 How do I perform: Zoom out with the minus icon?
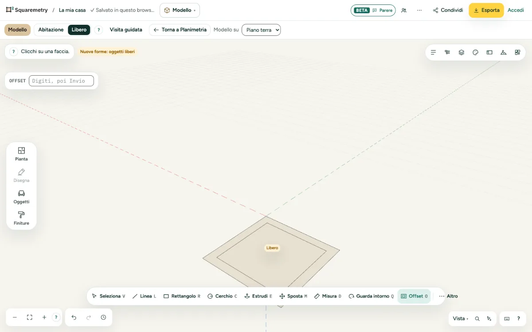point(15,317)
